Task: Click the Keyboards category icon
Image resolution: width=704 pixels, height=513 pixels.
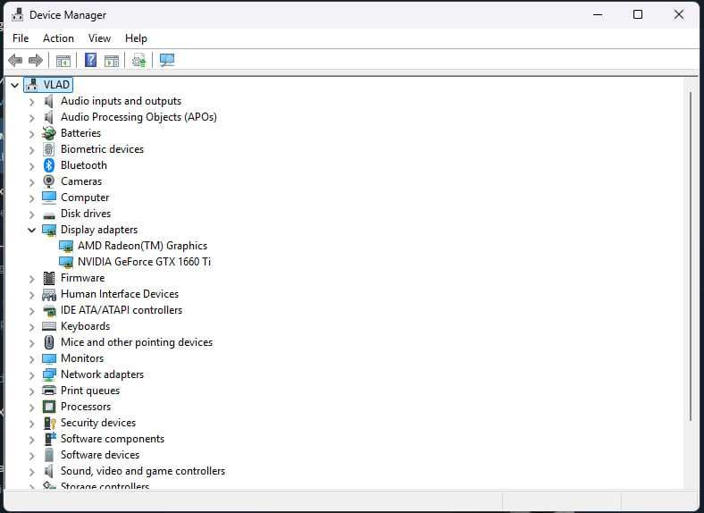Action: (x=49, y=326)
